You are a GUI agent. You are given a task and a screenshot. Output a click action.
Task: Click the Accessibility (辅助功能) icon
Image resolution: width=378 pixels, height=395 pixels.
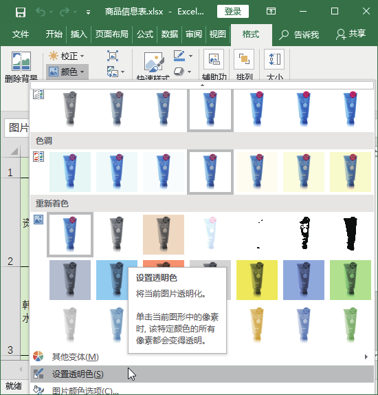coord(214,59)
